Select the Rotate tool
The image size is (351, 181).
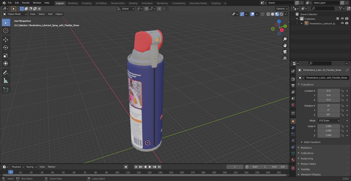[x=6, y=47]
